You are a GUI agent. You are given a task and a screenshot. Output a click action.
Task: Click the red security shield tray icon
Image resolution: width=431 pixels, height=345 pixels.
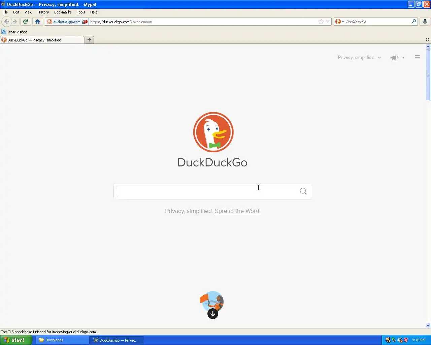point(406,340)
